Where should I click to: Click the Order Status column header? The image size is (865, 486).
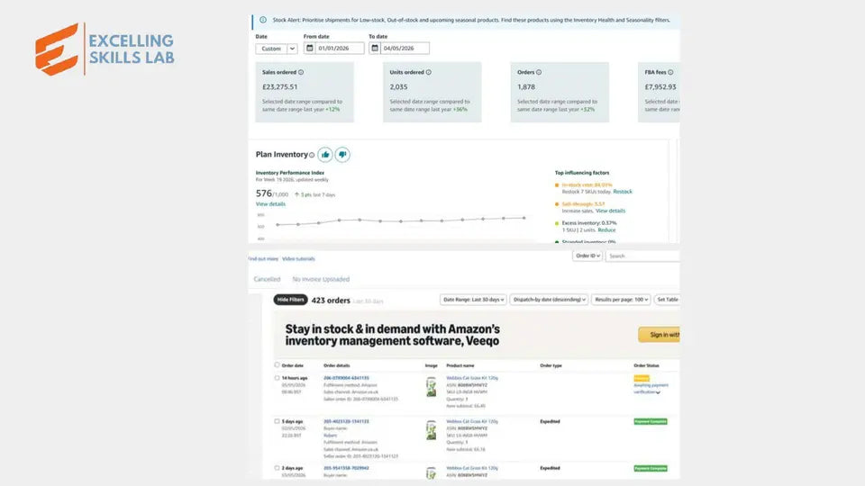(646, 365)
